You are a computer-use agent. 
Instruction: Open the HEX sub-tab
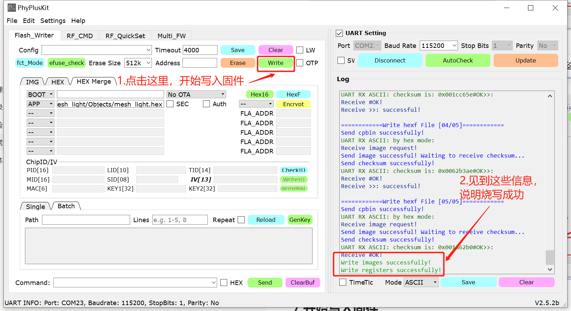pyautogui.click(x=58, y=82)
